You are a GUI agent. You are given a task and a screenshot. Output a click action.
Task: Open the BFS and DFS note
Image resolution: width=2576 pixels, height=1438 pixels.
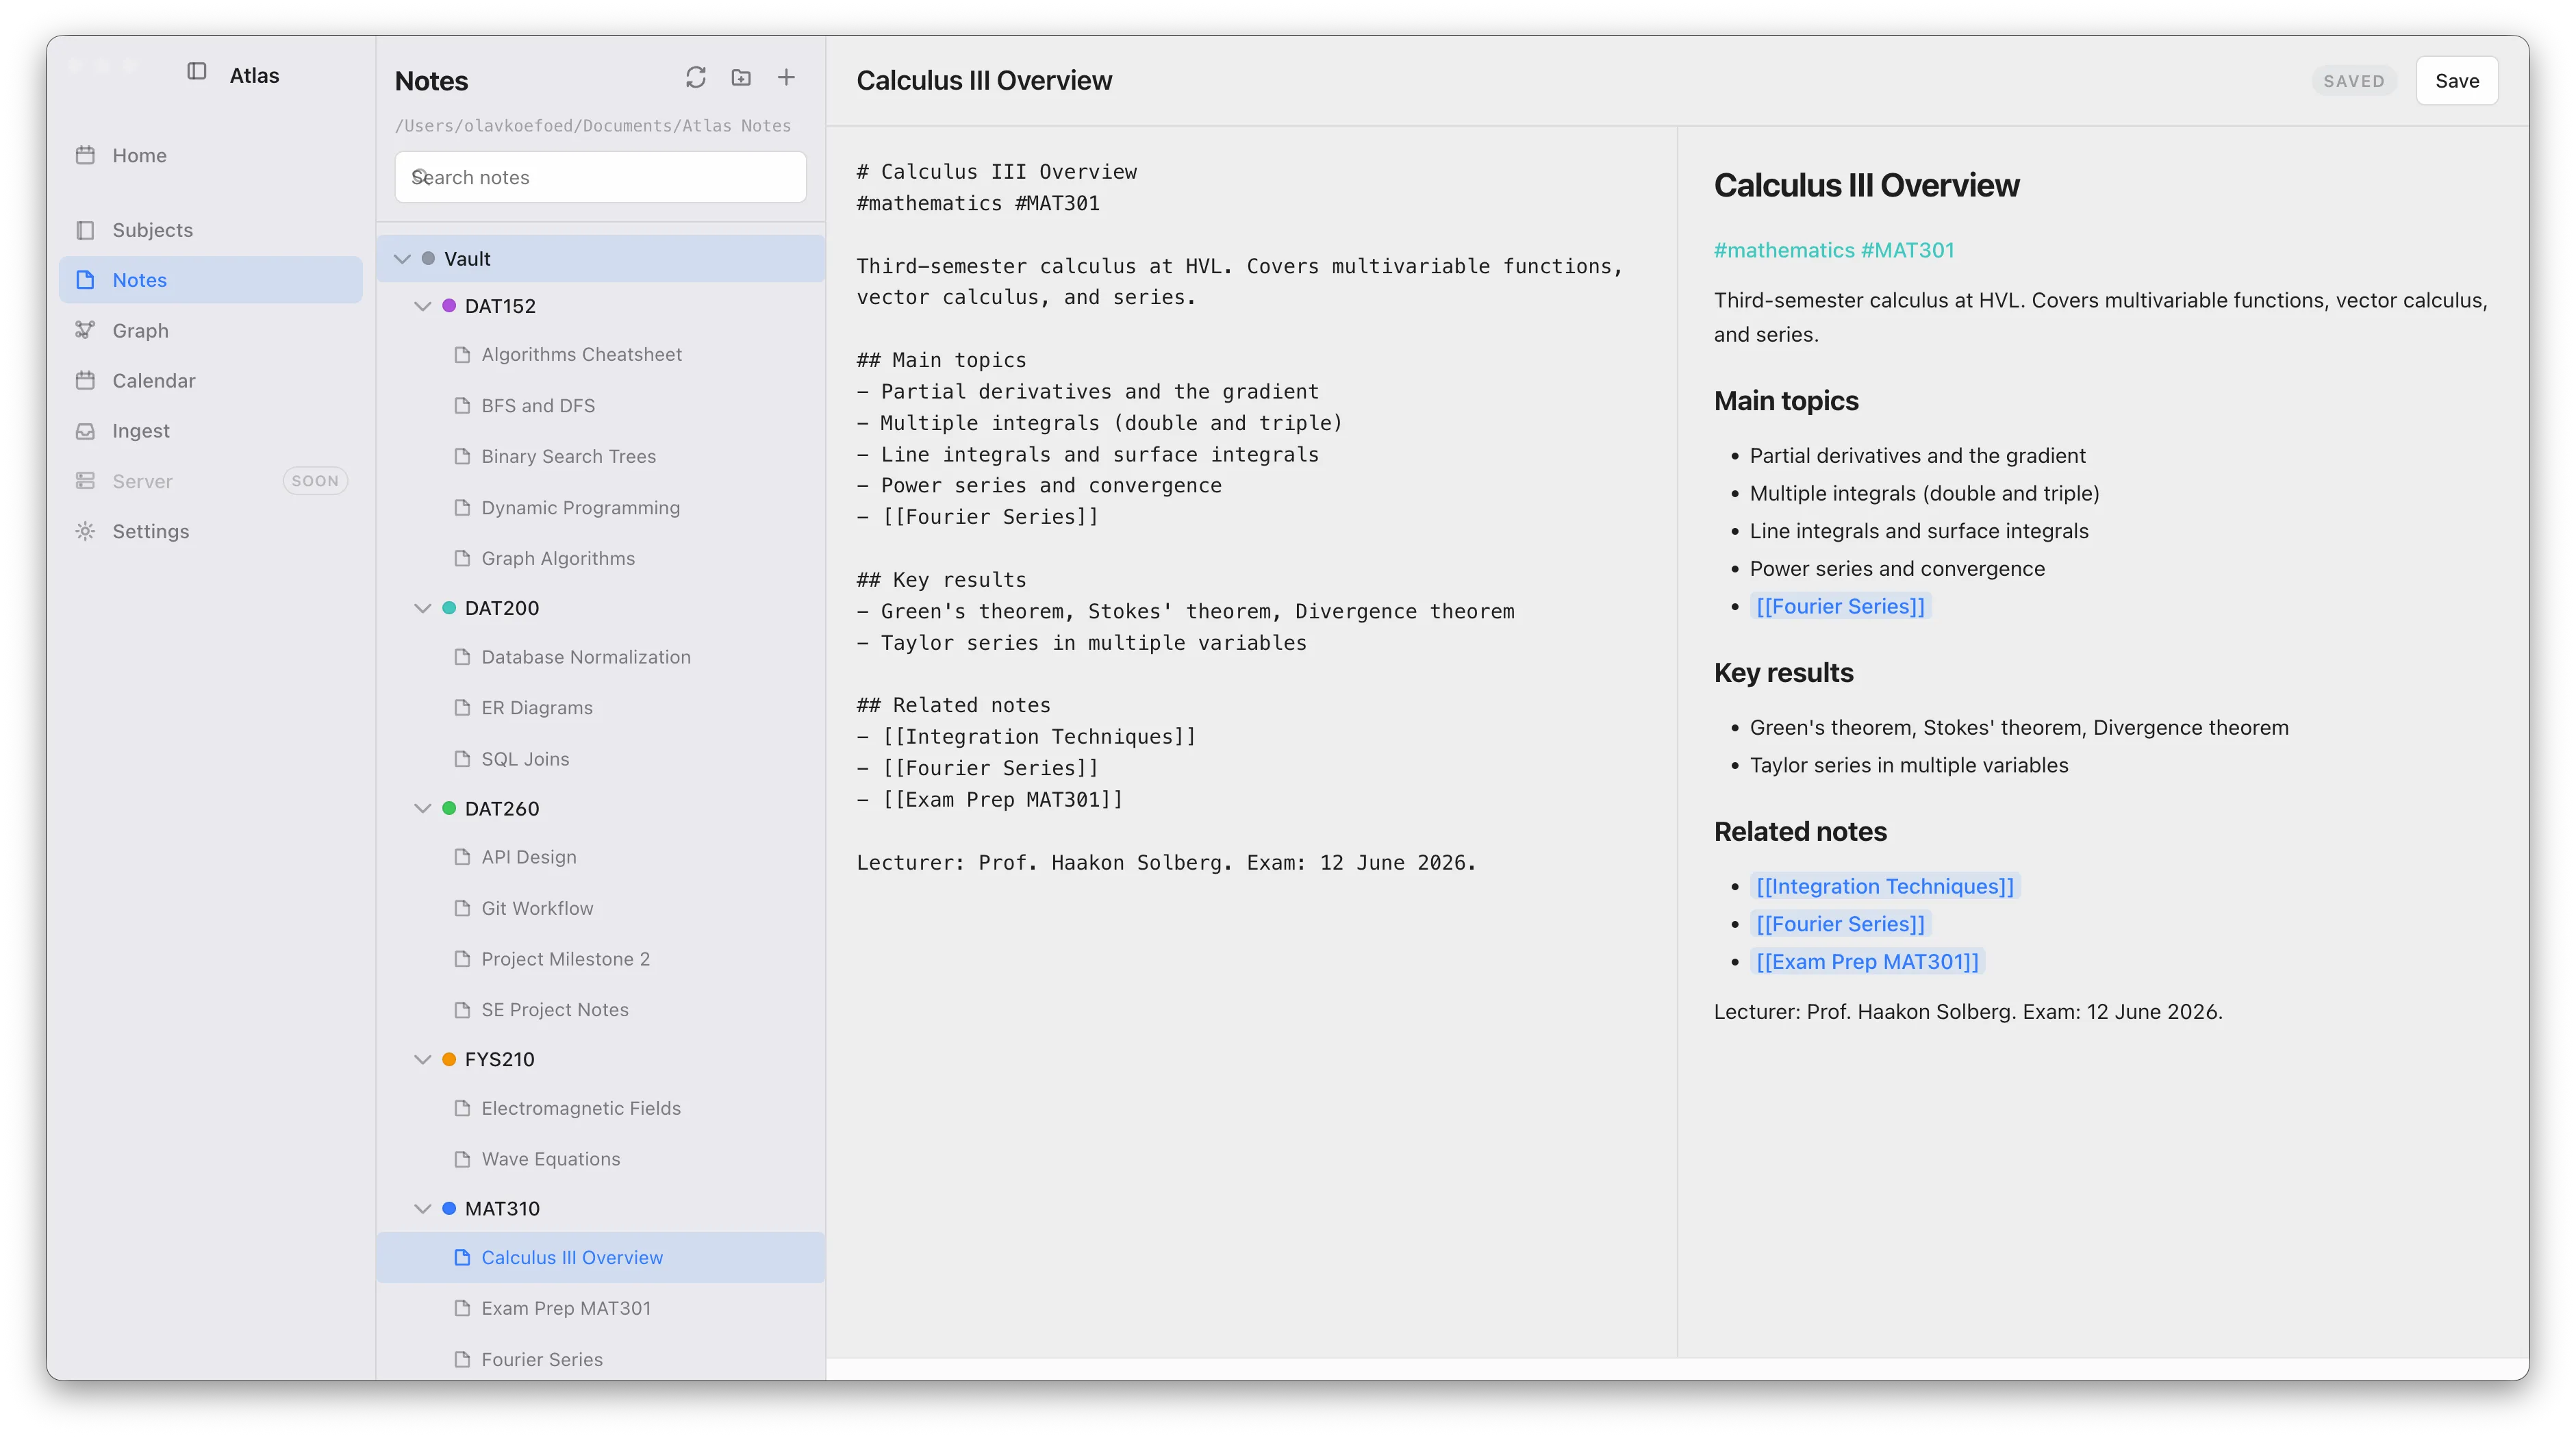point(600,406)
